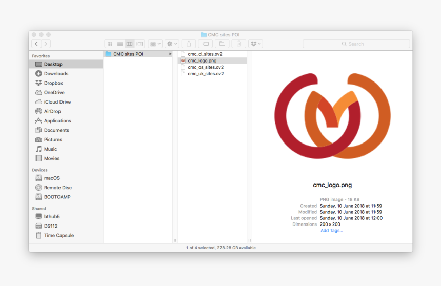The width and height of the screenshot is (441, 286).
Task: Click the CMC logo preview image
Action: 332,116
